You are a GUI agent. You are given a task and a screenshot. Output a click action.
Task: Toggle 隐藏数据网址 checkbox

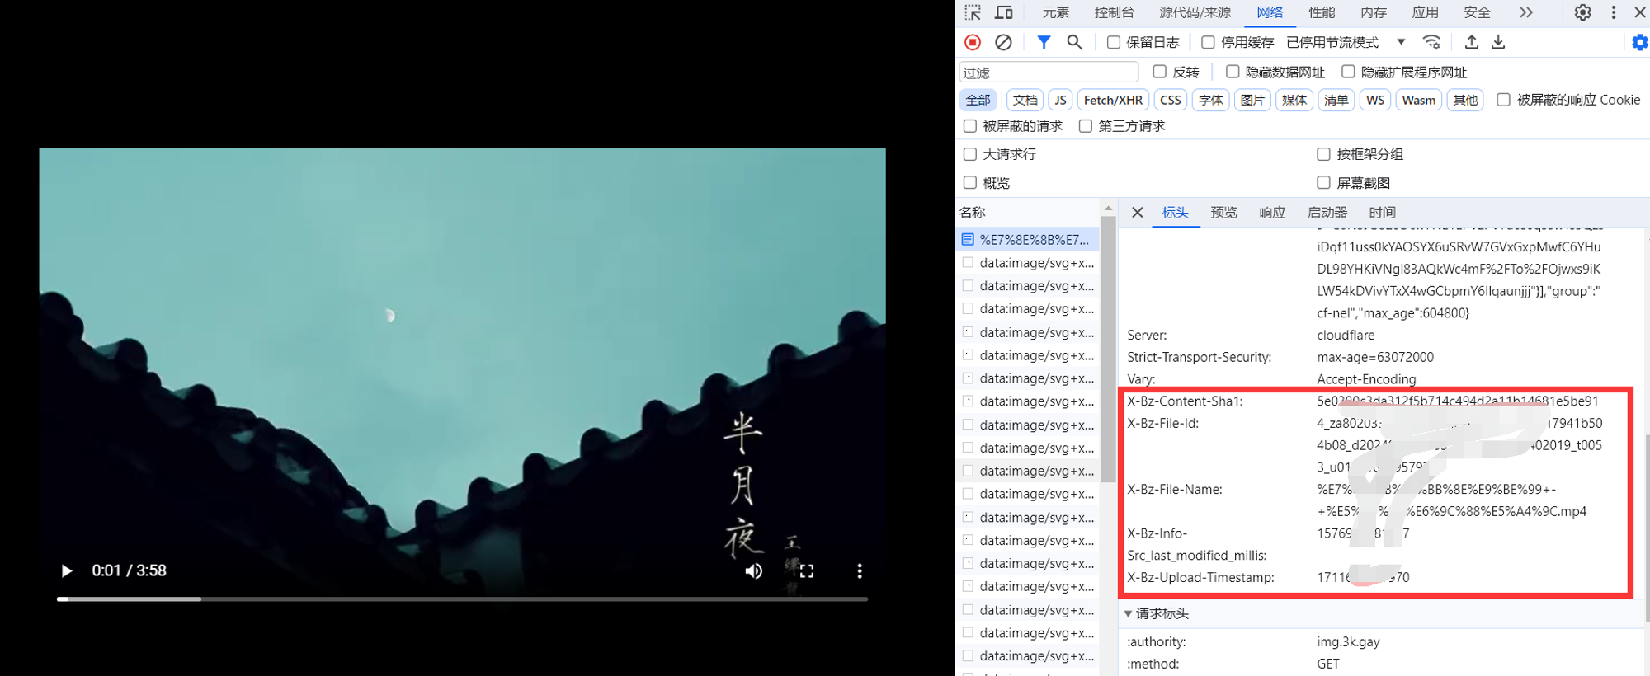click(1233, 72)
